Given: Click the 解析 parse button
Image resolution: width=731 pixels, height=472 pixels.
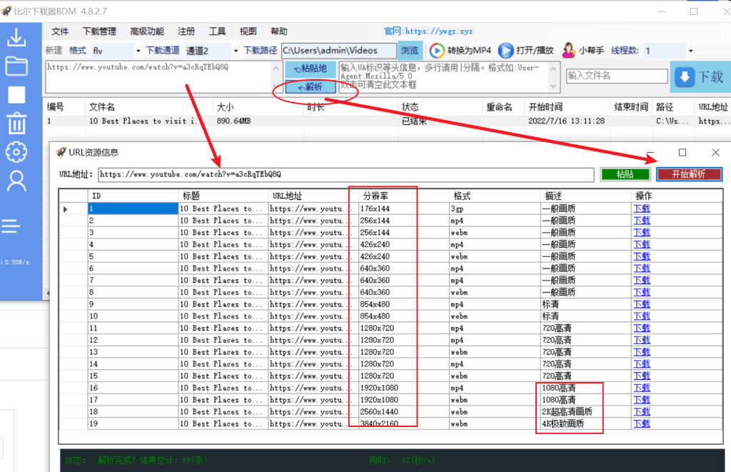Looking at the screenshot, I should coord(310,86).
